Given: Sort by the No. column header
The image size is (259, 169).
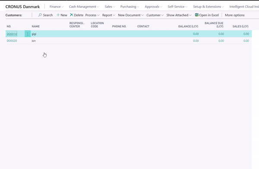Looking at the screenshot, I should click(9, 26).
